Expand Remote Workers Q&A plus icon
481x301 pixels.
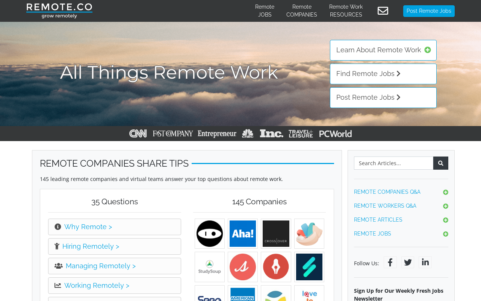point(446,206)
